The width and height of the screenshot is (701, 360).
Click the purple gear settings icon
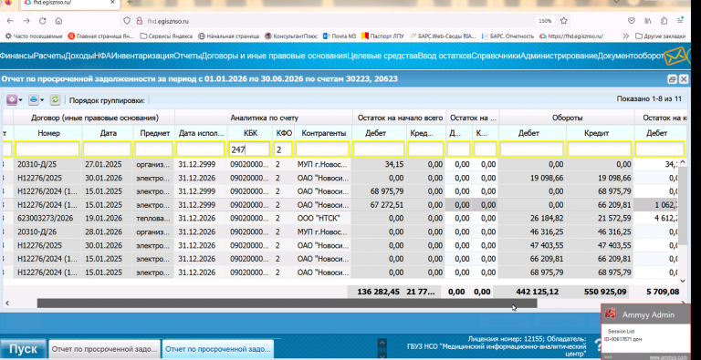(x=11, y=100)
